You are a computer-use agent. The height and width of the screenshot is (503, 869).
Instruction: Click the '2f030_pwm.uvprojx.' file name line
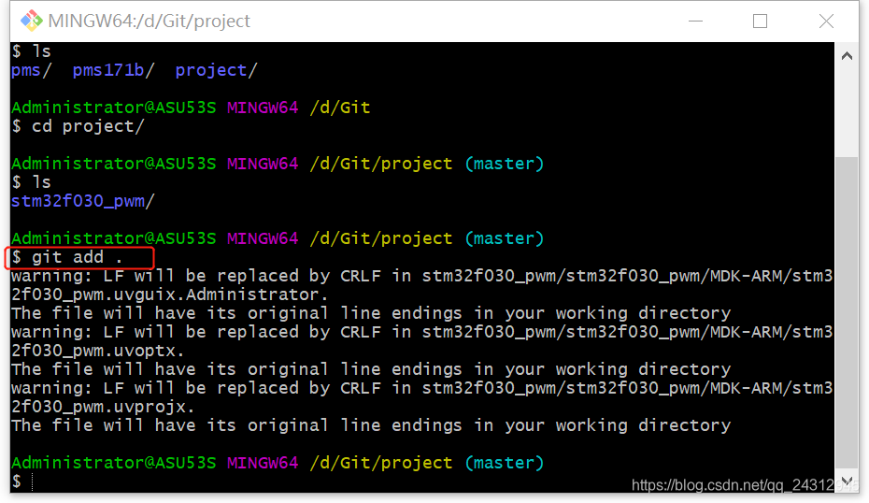click(103, 407)
